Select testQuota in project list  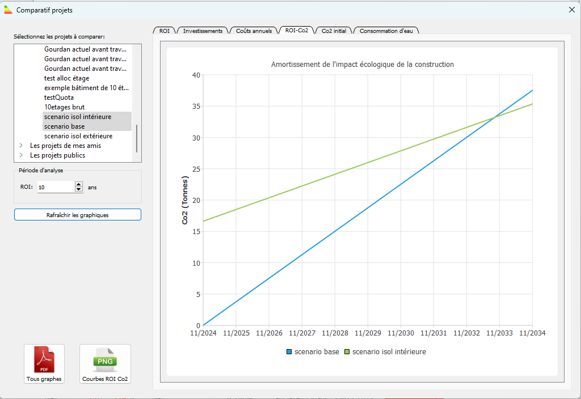pos(60,97)
